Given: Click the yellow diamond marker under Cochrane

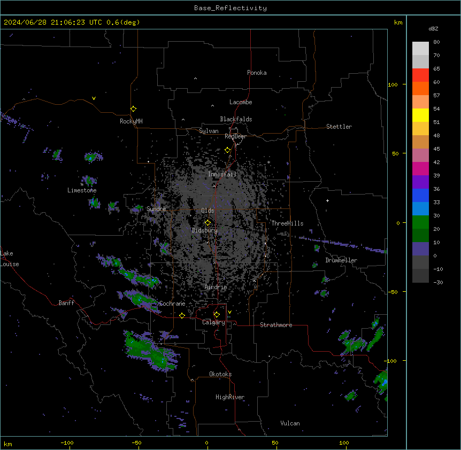Looking at the screenshot, I should pos(182,315).
